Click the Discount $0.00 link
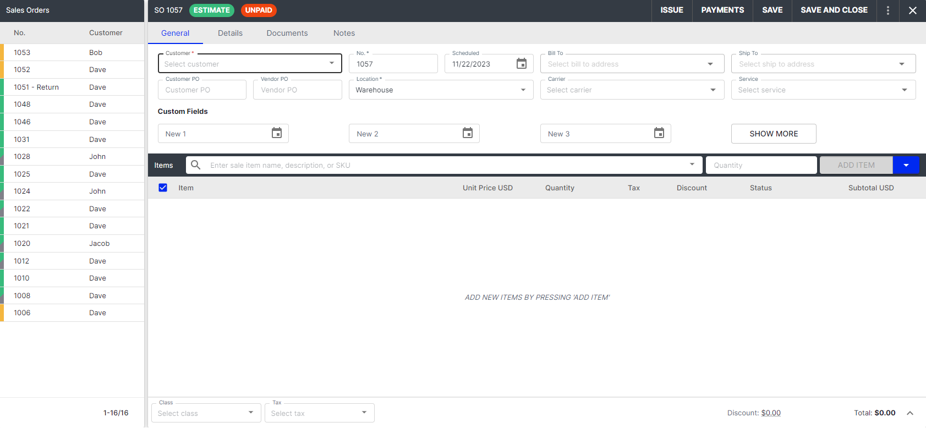The image size is (926, 428). (770, 413)
